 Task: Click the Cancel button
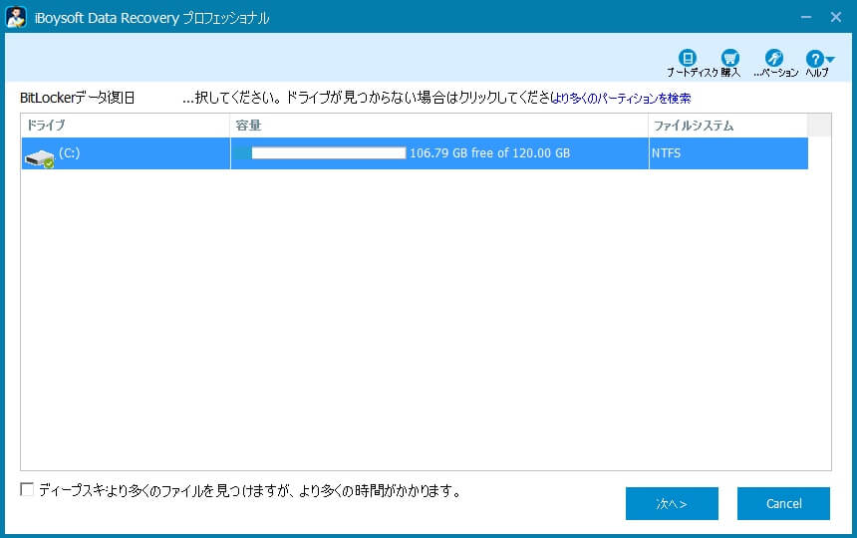tap(783, 503)
